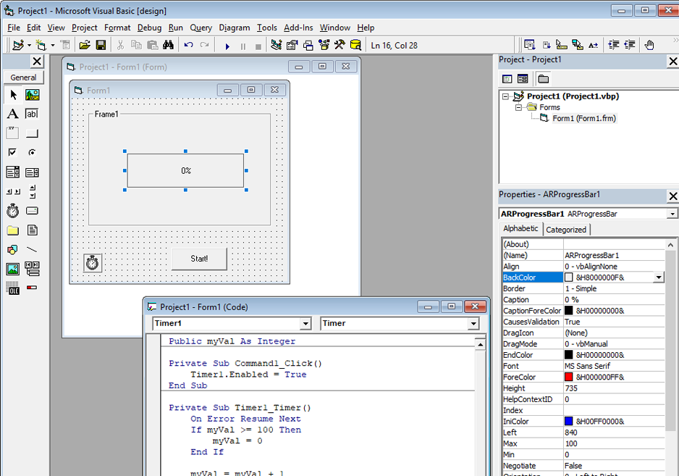Select the Height property row
The image size is (679, 476).
pos(583,388)
